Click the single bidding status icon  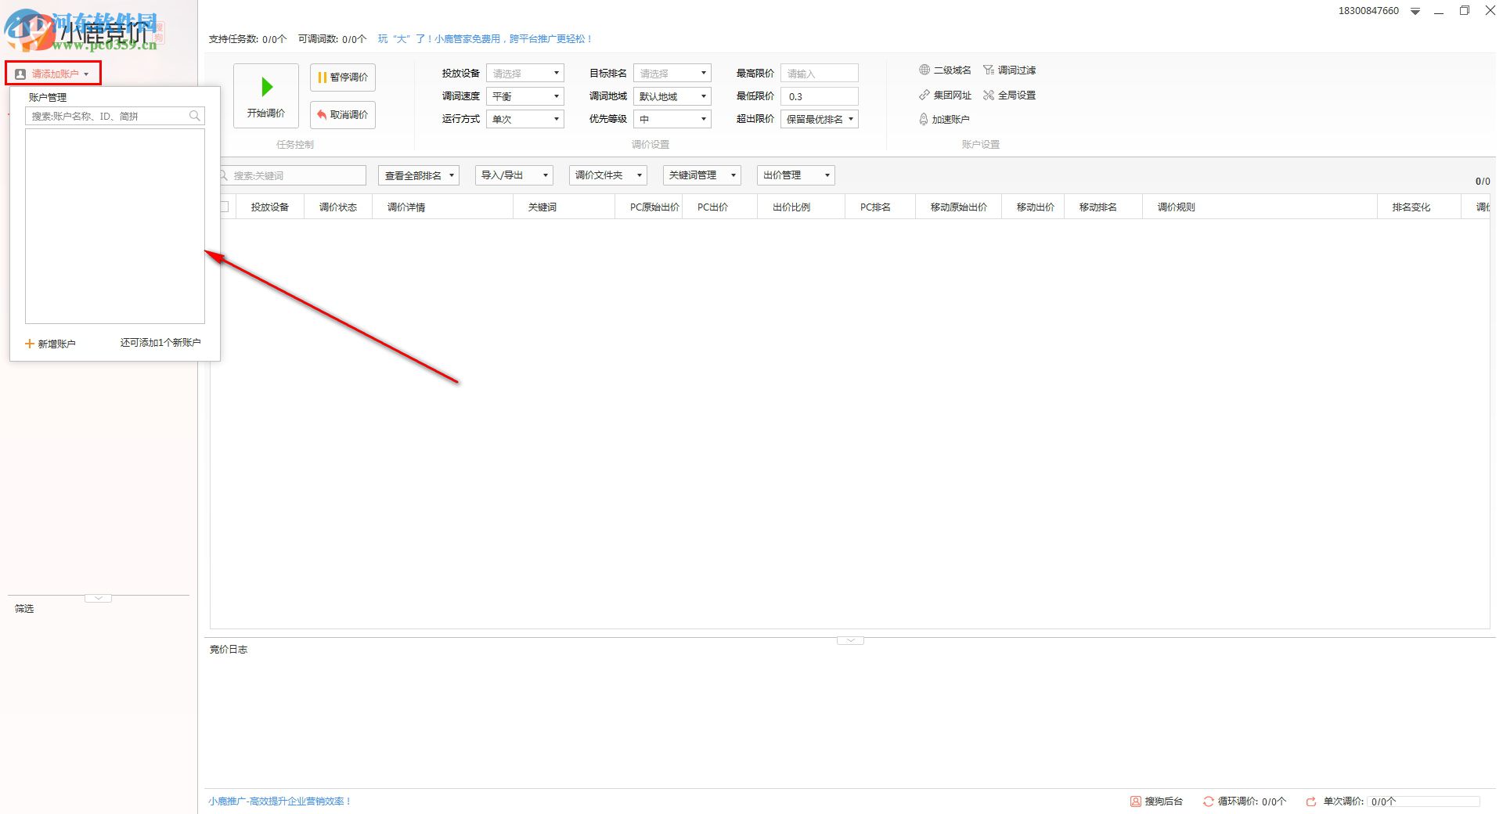(x=1311, y=801)
